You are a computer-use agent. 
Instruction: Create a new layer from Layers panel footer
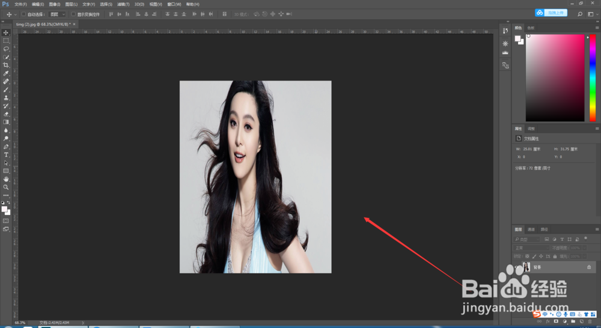[581, 321]
